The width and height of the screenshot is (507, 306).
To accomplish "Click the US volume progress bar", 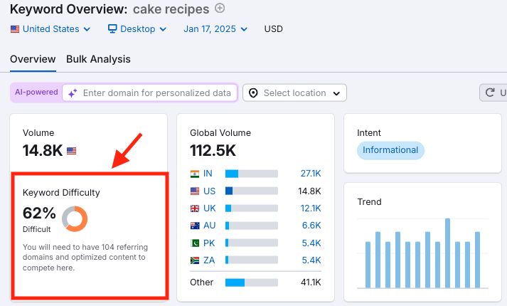I will [x=252, y=191].
